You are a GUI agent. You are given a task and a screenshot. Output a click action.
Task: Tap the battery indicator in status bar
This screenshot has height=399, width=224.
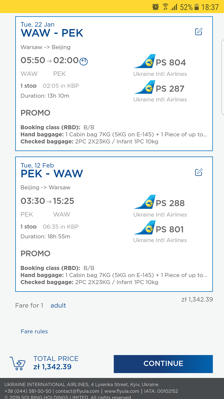coord(196,7)
